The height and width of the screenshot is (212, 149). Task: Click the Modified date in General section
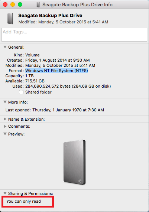(x=60, y=65)
